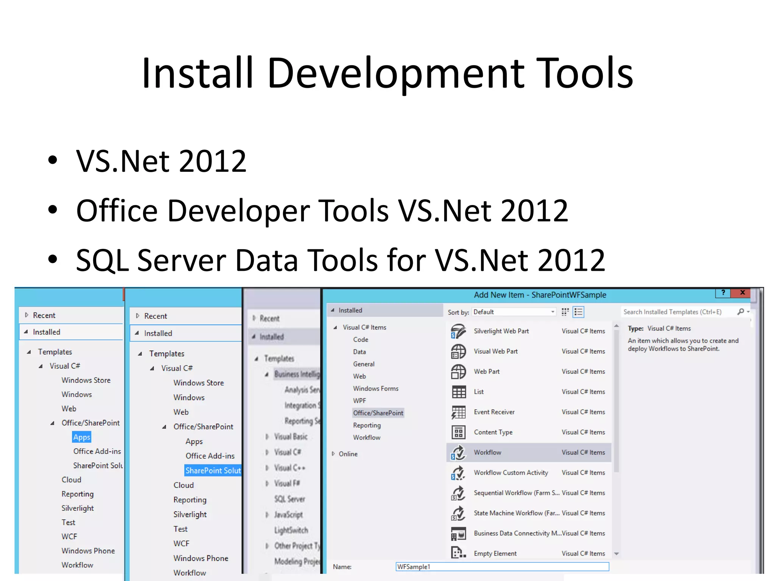Select Reporting in Add New Item tree
The image size is (775, 581).
[367, 426]
